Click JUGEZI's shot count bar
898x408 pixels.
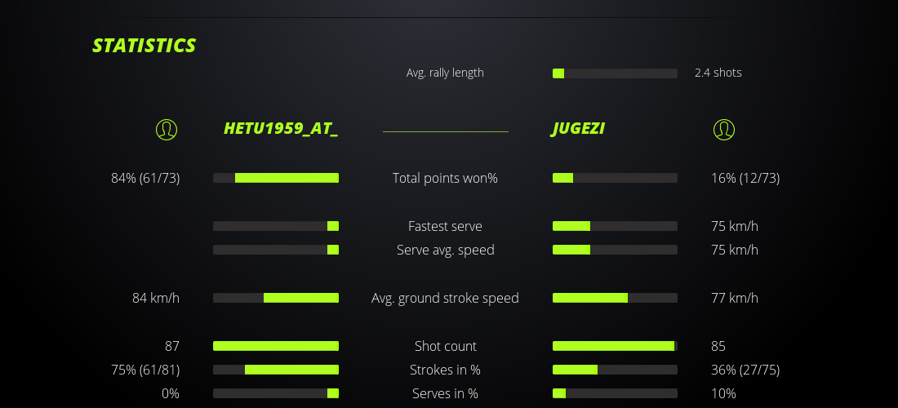click(x=615, y=346)
